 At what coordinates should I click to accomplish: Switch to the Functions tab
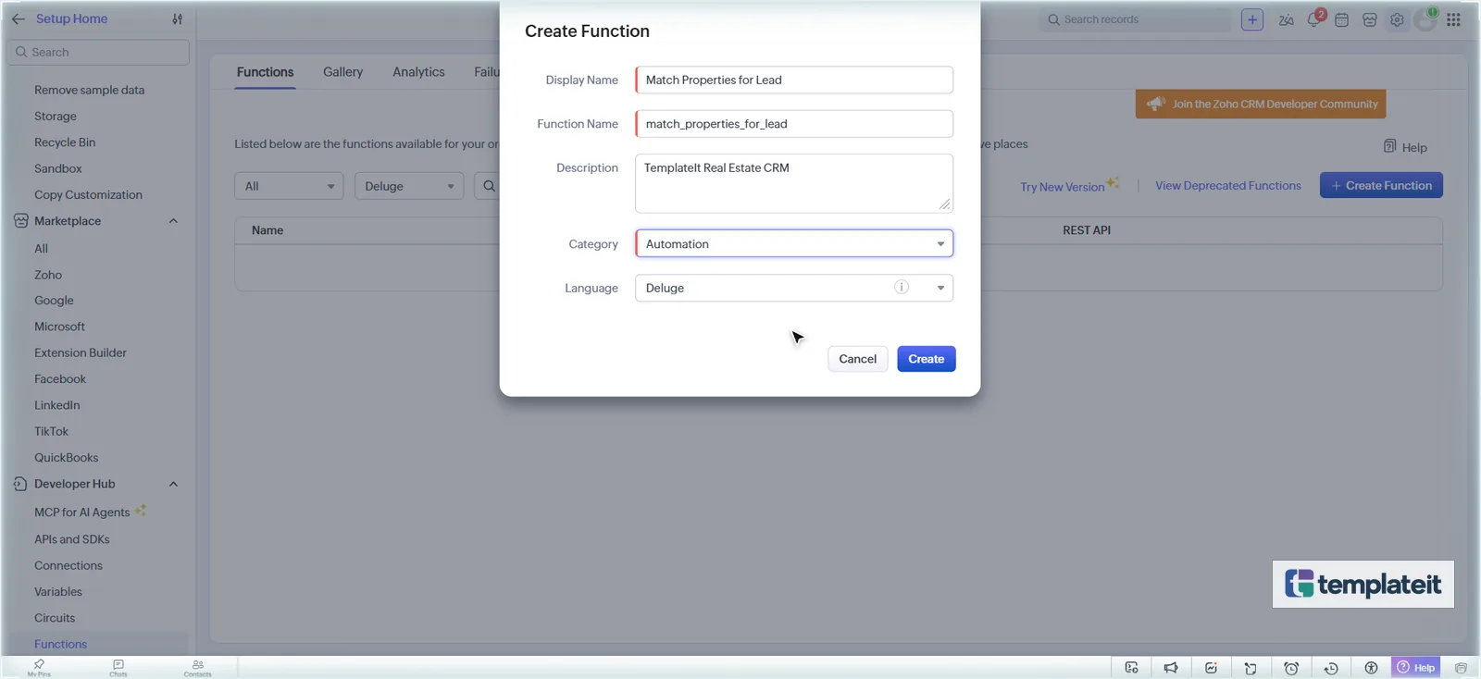click(265, 72)
